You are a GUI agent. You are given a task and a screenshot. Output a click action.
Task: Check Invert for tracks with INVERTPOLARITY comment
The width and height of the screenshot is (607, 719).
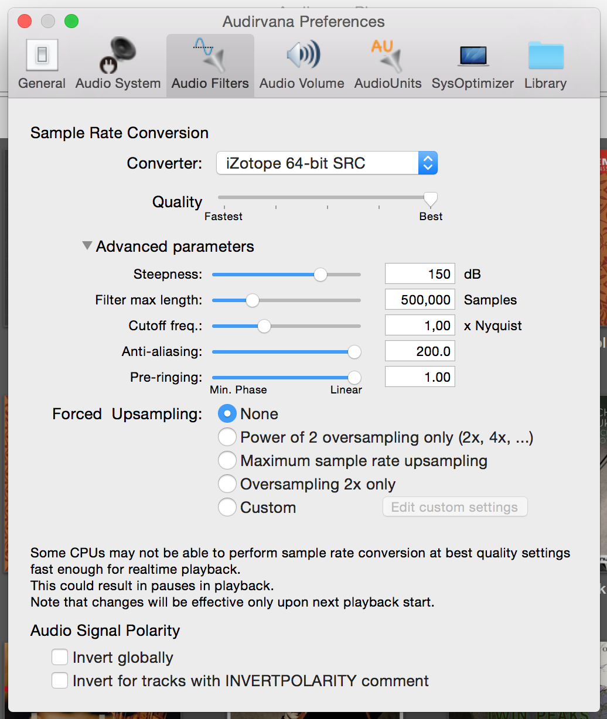(x=60, y=681)
